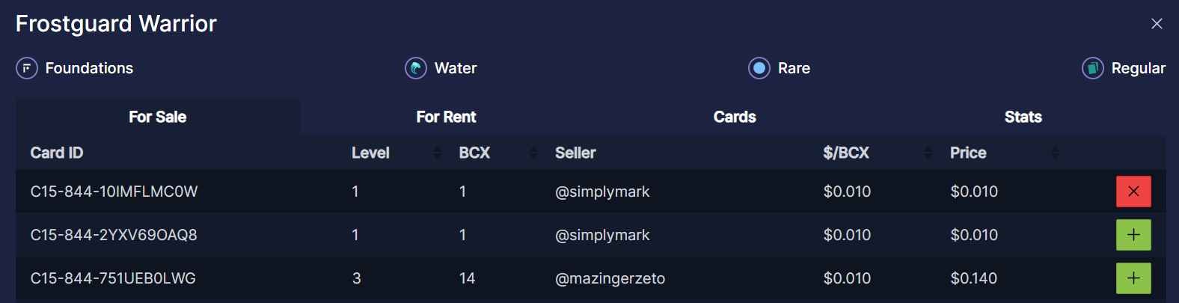Select the For Sale tab
The width and height of the screenshot is (1179, 303).
(x=157, y=117)
